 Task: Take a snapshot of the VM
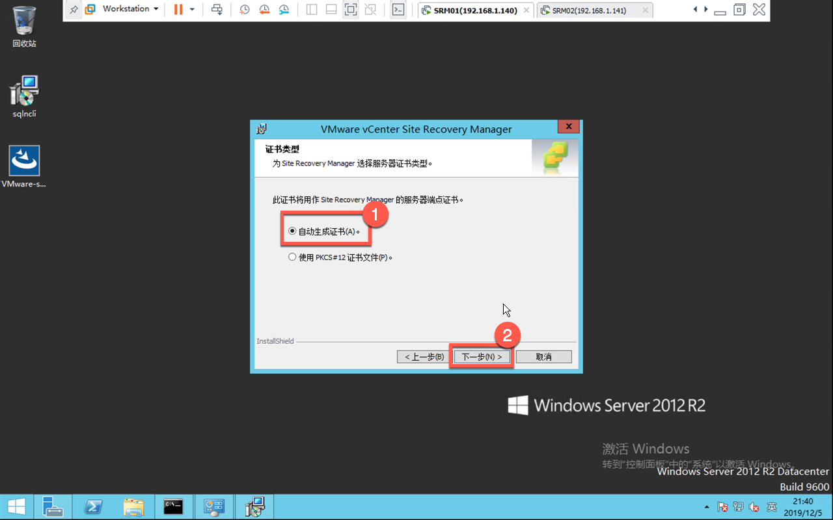tap(244, 10)
